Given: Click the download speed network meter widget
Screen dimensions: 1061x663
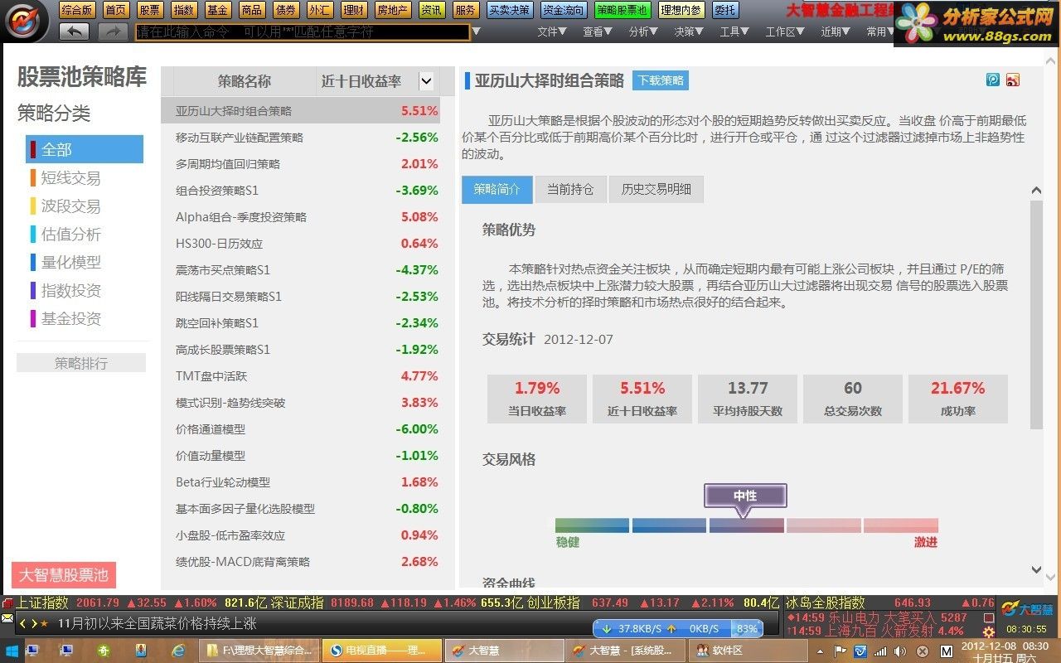Looking at the screenshot, I should coord(676,628).
